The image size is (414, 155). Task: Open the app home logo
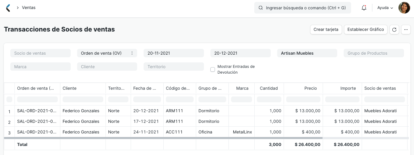(x=8, y=8)
